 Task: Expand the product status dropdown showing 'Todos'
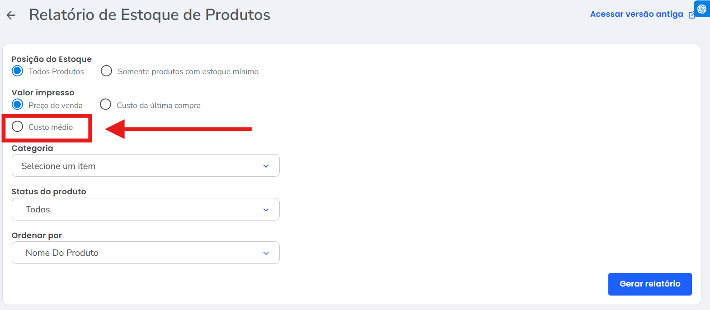click(x=136, y=209)
